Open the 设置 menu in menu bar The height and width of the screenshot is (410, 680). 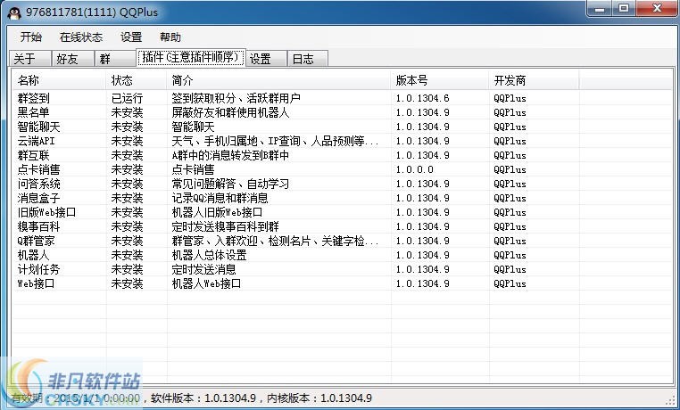pos(131,37)
